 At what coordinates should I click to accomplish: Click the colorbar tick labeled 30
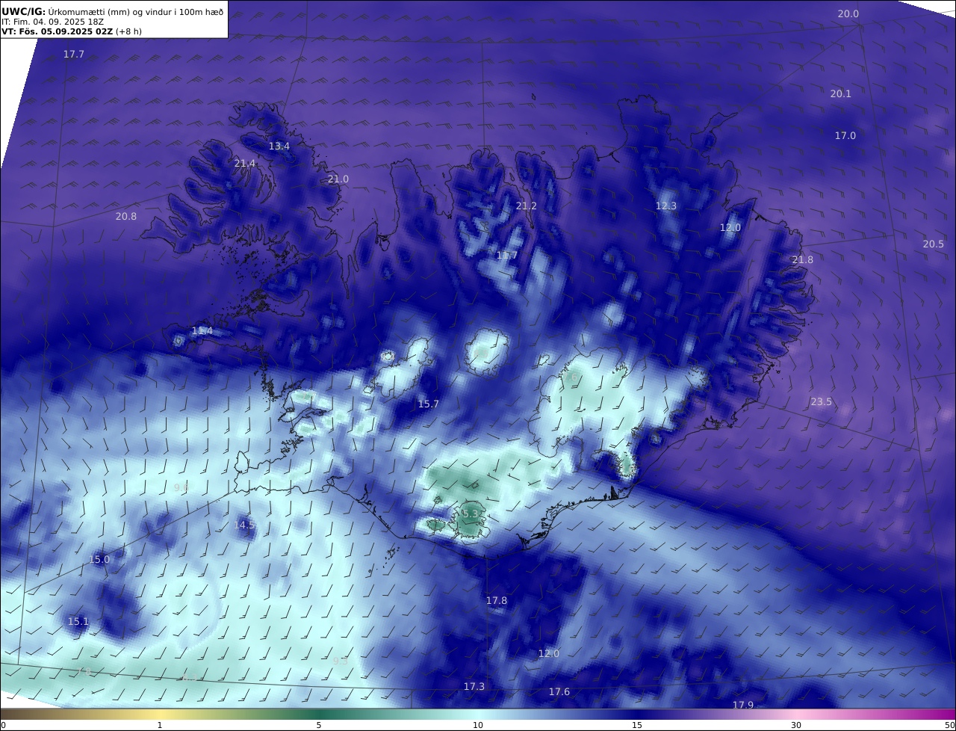pos(796,725)
